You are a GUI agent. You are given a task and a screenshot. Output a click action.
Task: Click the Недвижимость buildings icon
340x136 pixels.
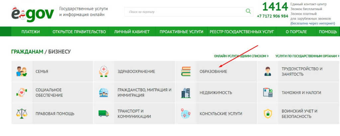(x=186, y=93)
